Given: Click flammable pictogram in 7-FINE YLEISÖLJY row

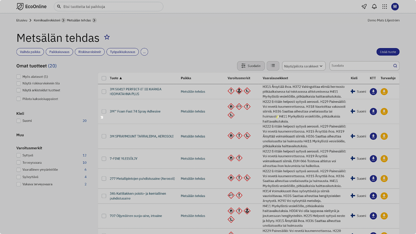Looking at the screenshot, I should click(231, 158).
